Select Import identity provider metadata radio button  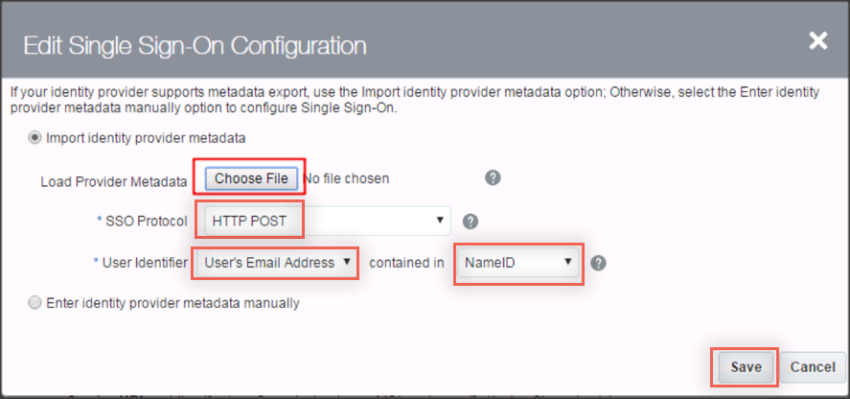(x=36, y=138)
